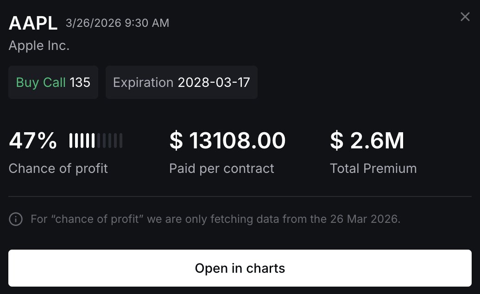Click the chance of profit disclaimer note
Image resolution: width=480 pixels, height=294 pixels.
(215, 219)
